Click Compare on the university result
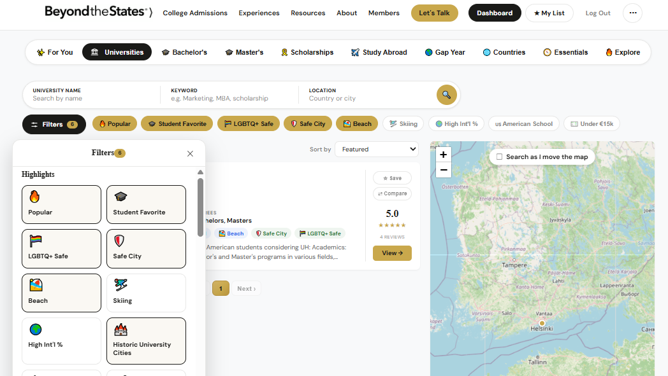This screenshot has width=668, height=376. 392,193
